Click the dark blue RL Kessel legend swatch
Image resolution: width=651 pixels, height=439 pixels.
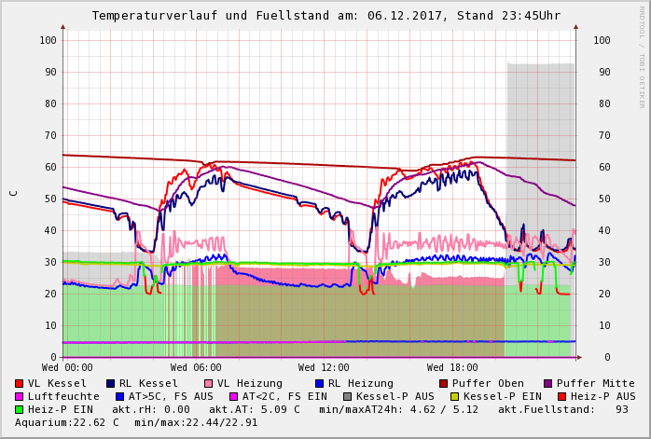pyautogui.click(x=111, y=383)
